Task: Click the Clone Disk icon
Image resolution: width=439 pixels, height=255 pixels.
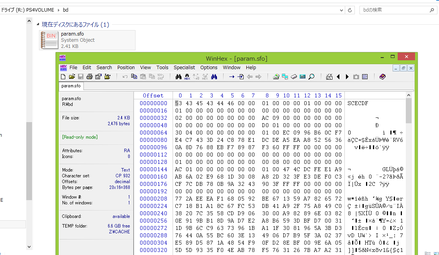Action: [285, 77]
